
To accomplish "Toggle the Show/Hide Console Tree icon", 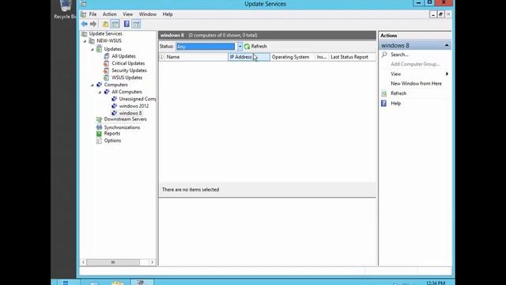I will (x=115, y=24).
